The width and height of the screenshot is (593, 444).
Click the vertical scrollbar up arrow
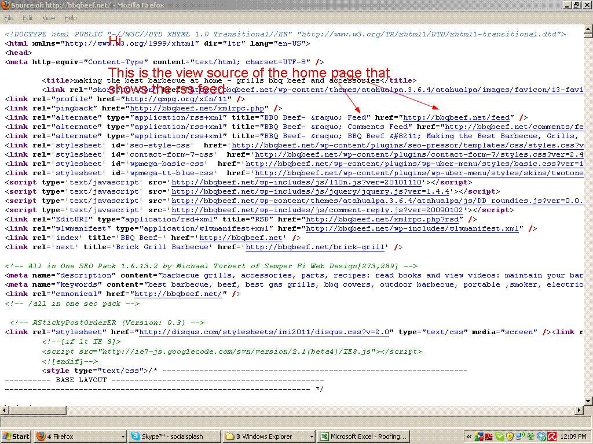click(x=588, y=29)
